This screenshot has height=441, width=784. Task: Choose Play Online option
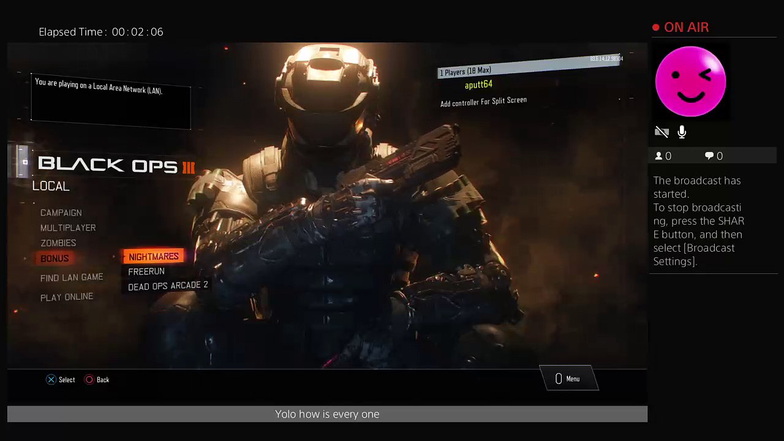tap(67, 297)
